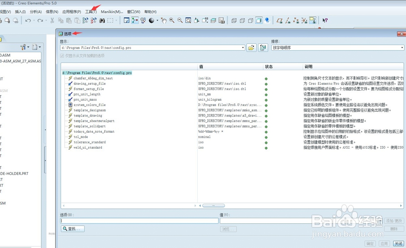Image resolution: width=406 pixels, height=248 pixels.
Task: Click the Redo icon in toolbar
Action: point(40,20)
